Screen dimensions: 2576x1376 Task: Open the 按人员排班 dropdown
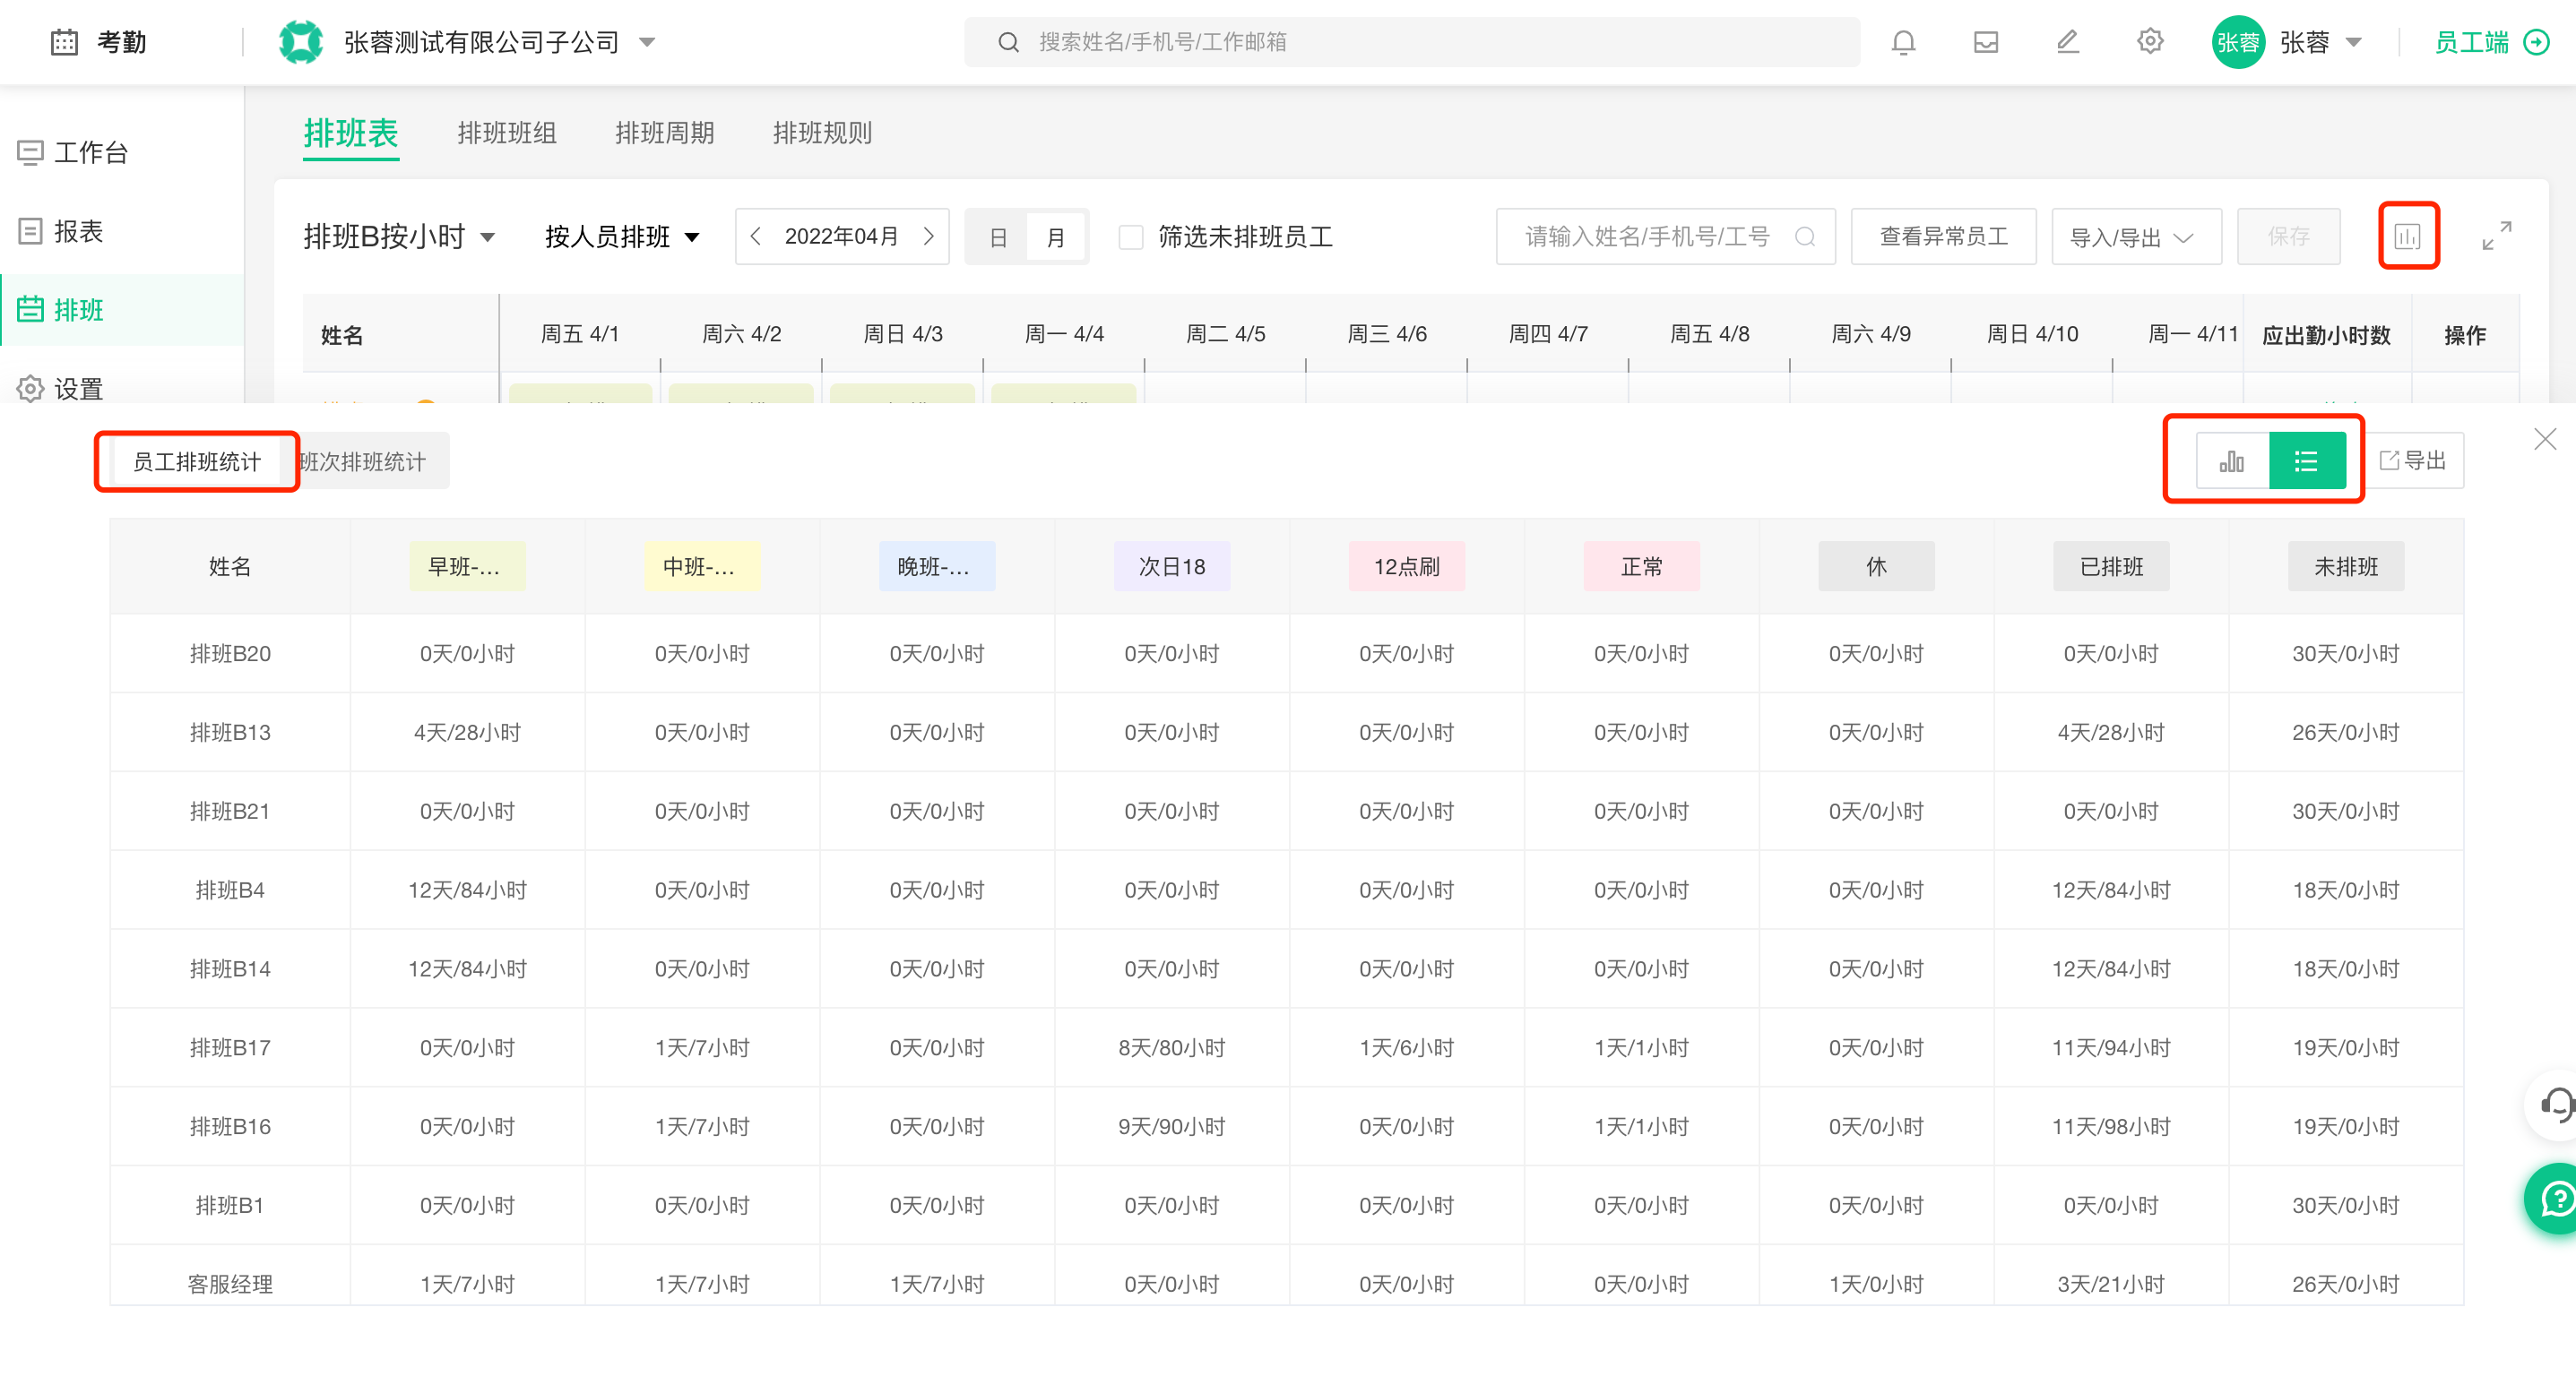[x=621, y=236]
